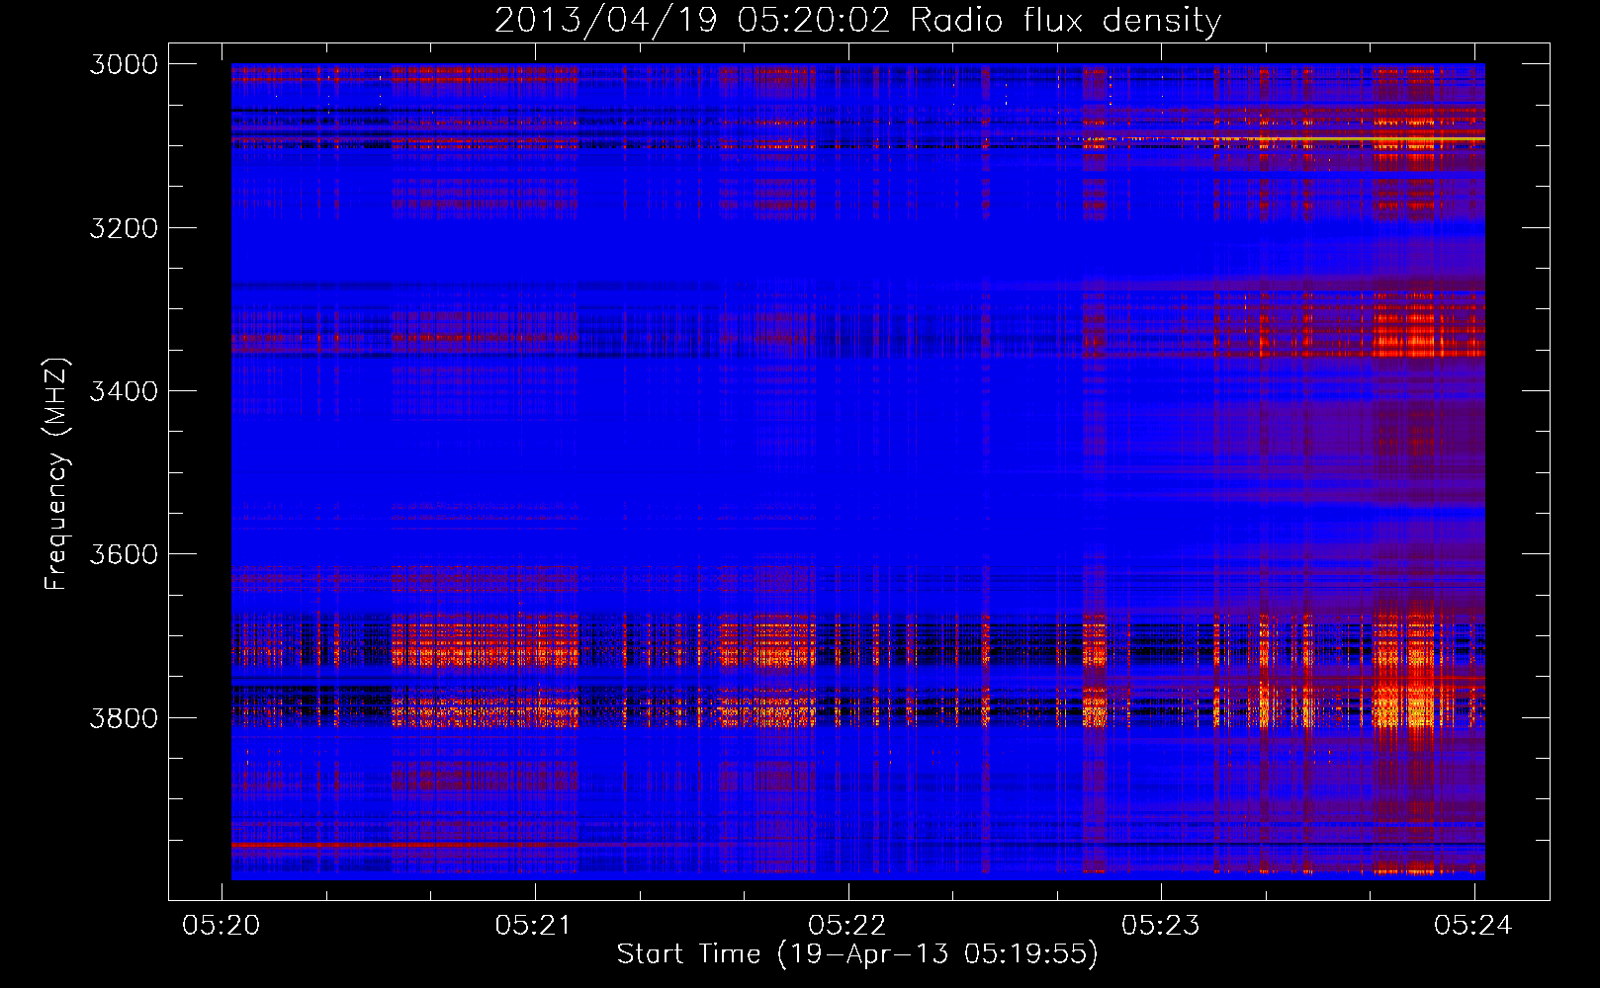This screenshot has width=1600, height=988.
Task: Click the 3200 frequency tick label
Action: pyautogui.click(x=124, y=228)
